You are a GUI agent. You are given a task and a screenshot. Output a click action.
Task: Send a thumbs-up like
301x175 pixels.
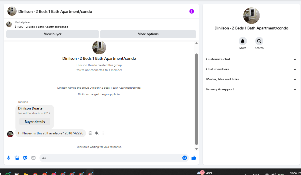coord(194,158)
